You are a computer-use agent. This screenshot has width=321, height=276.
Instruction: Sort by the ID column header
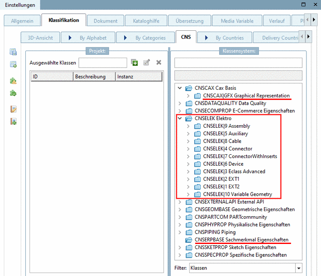pyautogui.click(x=52, y=76)
